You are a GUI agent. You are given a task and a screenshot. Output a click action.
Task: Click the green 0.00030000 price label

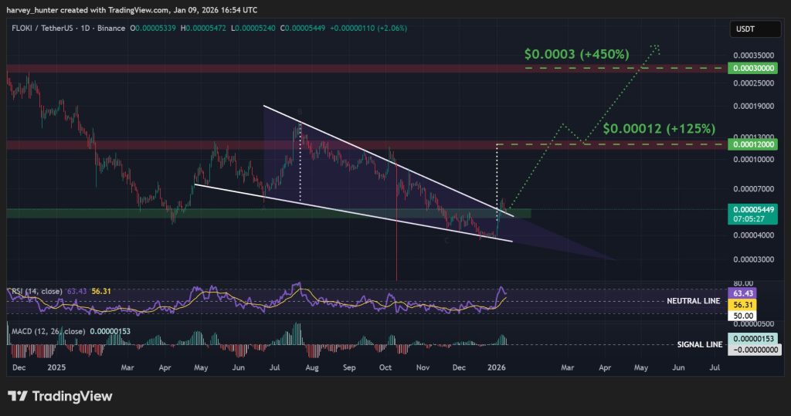click(x=752, y=68)
